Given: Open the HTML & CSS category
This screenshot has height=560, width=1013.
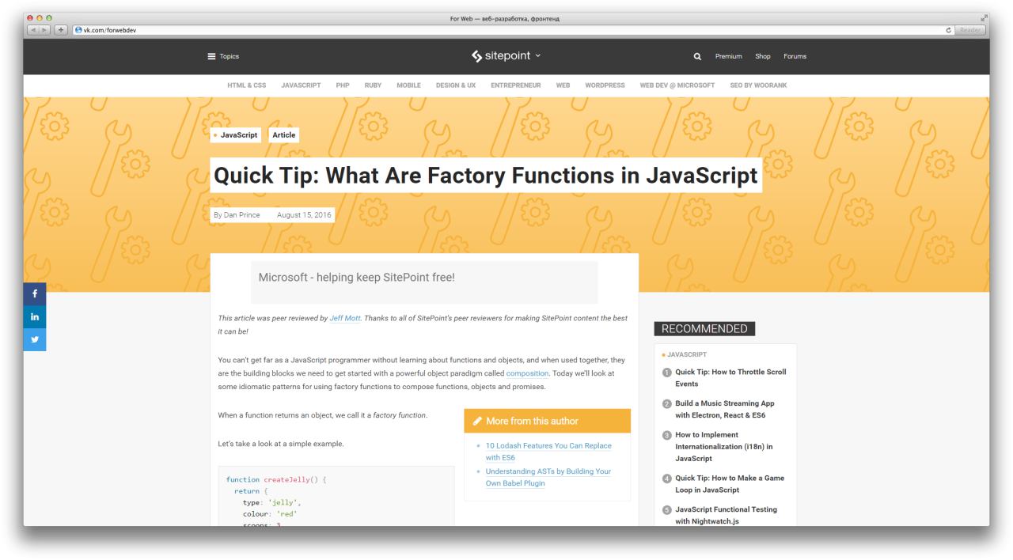Looking at the screenshot, I should tap(247, 85).
